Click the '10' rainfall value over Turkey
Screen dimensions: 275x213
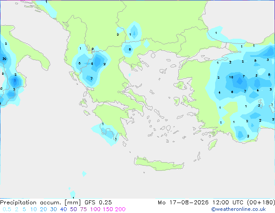tap(231, 77)
